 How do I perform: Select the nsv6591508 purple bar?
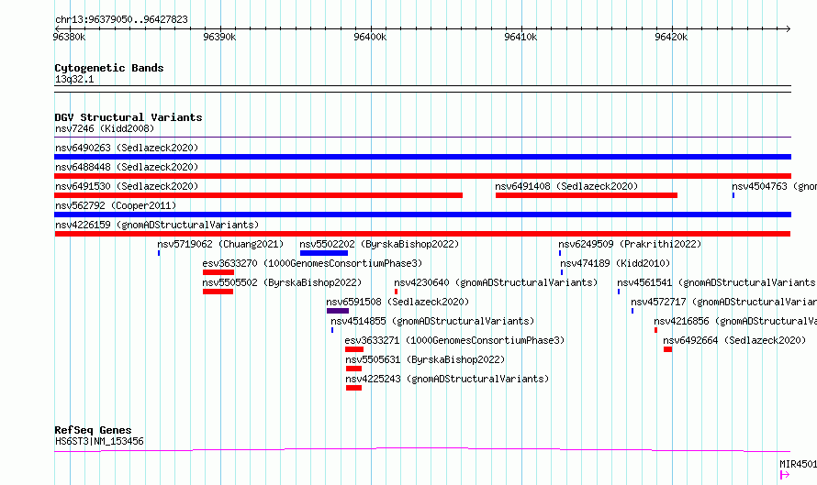tap(338, 311)
